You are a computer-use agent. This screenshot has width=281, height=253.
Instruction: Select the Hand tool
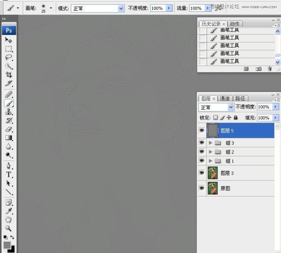9,220
